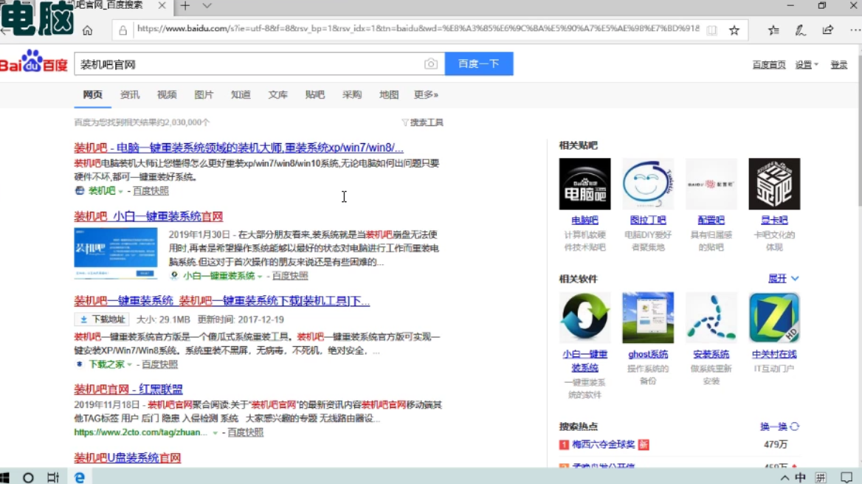The image size is (862, 484).
Task: Expand dropdown arrow beside 装机吧 source
Action: 120,191
